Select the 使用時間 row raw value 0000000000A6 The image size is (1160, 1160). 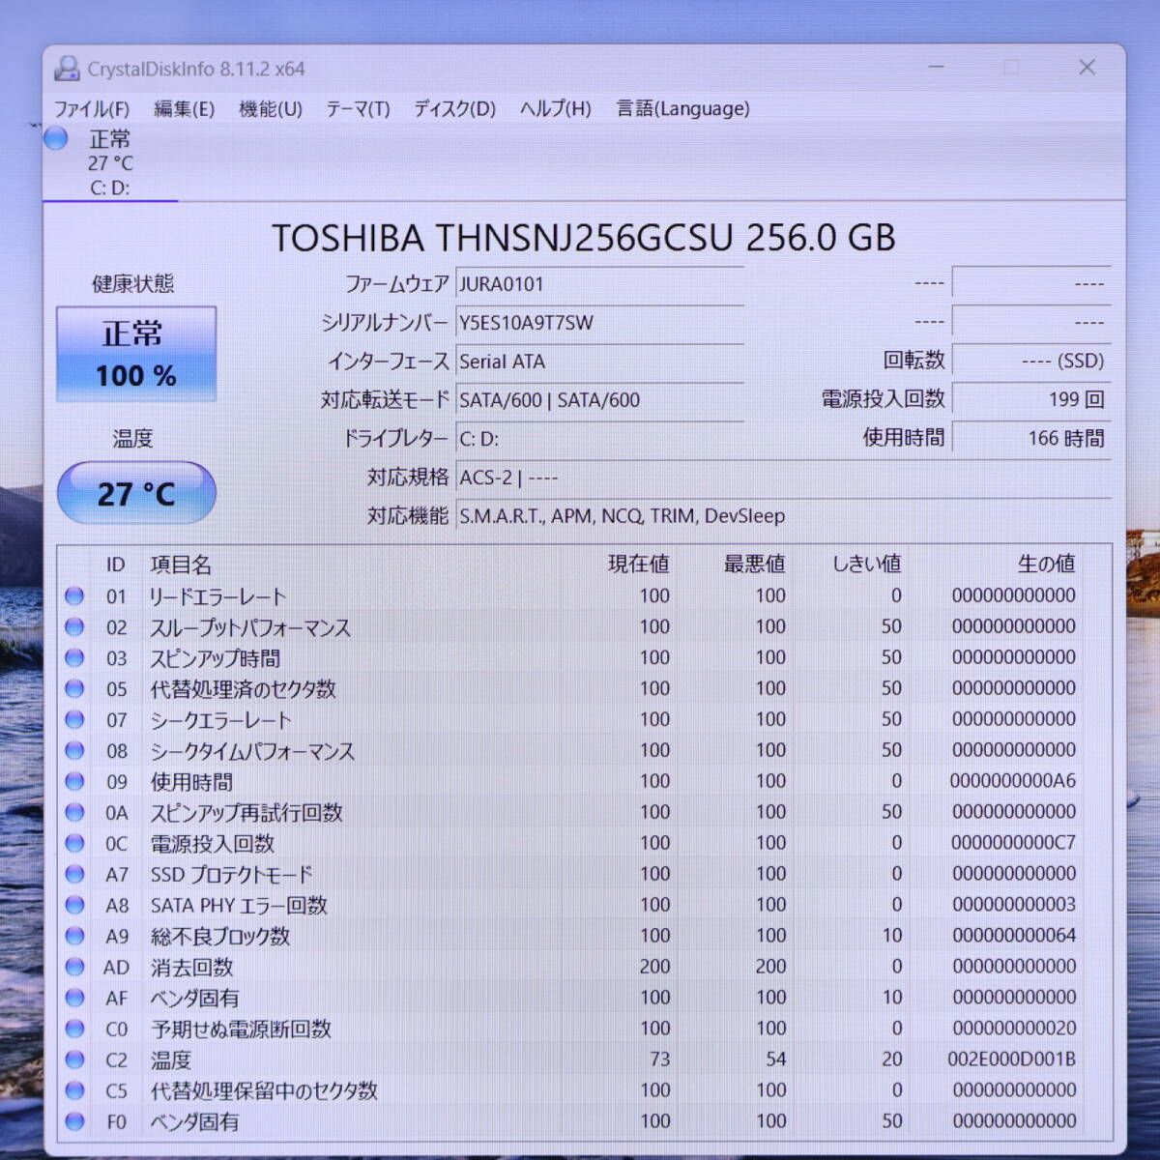pos(1013,781)
